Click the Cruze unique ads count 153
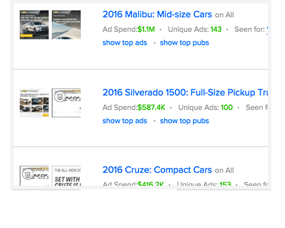The width and height of the screenshot is (285, 228). [x=225, y=184]
